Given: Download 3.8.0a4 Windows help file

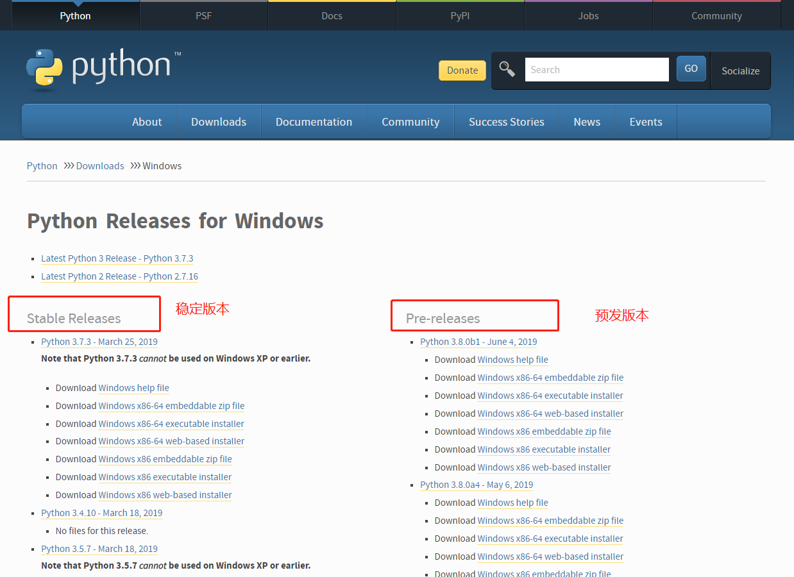Looking at the screenshot, I should pos(513,503).
